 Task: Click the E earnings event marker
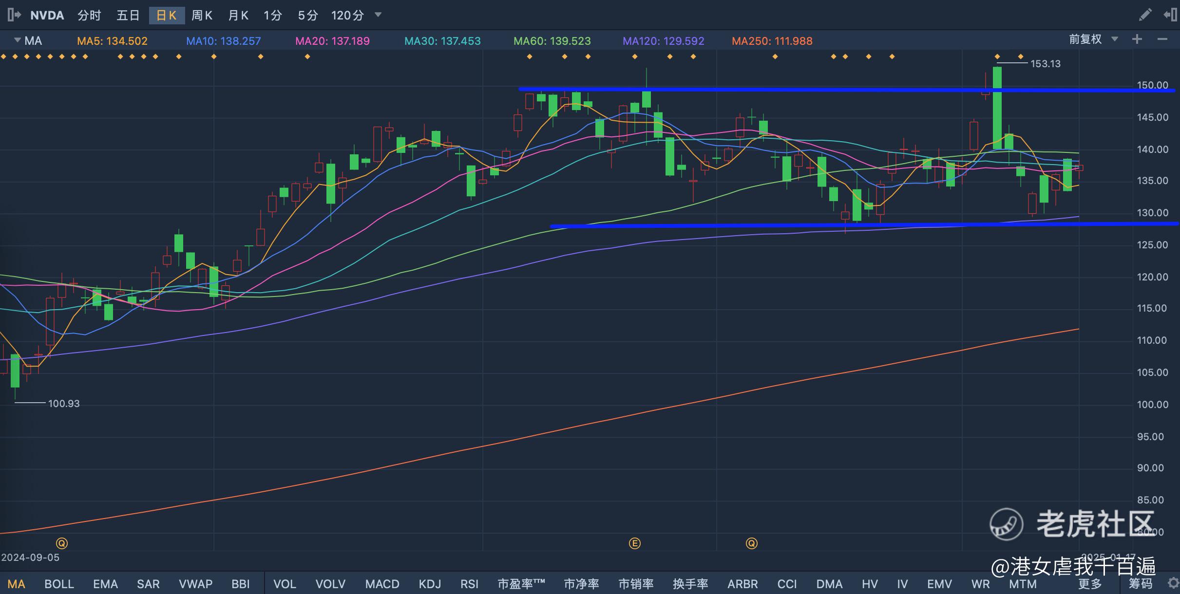click(634, 543)
